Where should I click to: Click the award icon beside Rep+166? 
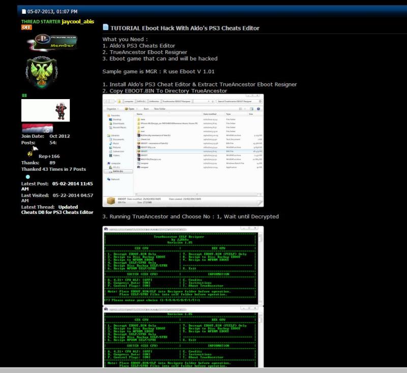click(32, 151)
